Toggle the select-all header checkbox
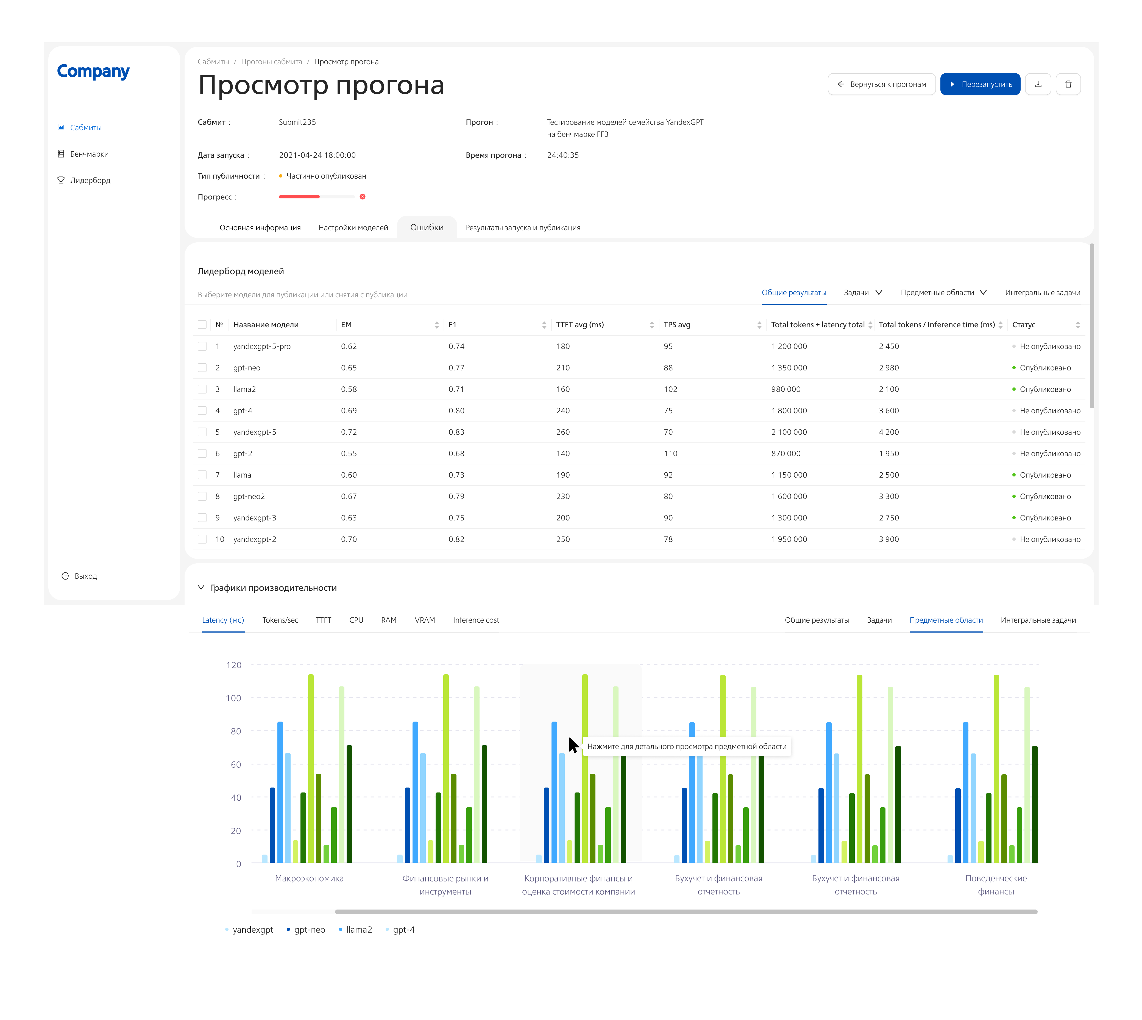1142x1020 pixels. point(202,325)
